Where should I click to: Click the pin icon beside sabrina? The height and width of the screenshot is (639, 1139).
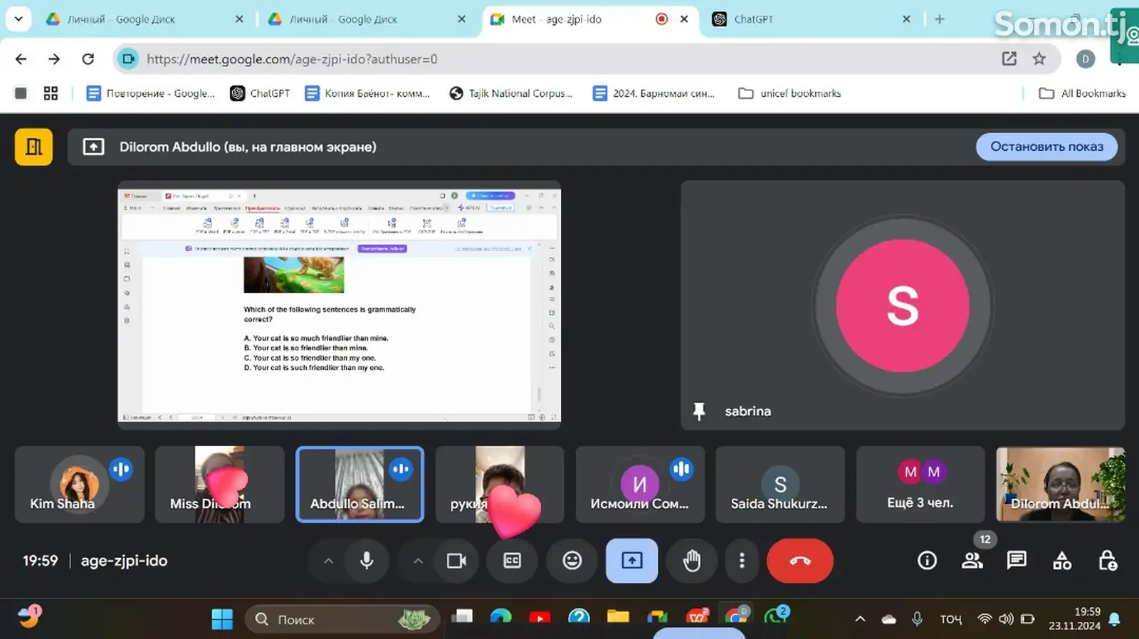click(699, 411)
